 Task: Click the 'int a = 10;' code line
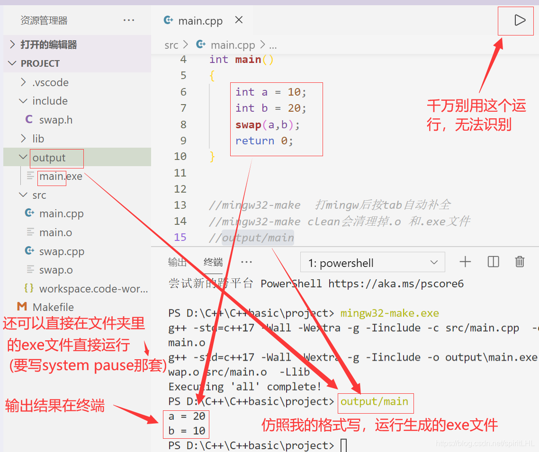tap(270, 92)
